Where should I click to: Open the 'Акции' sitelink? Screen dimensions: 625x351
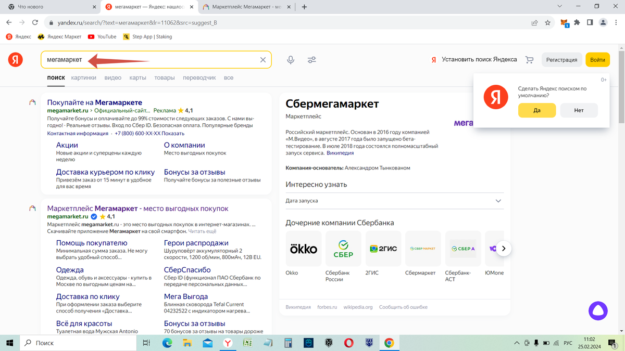click(x=67, y=145)
